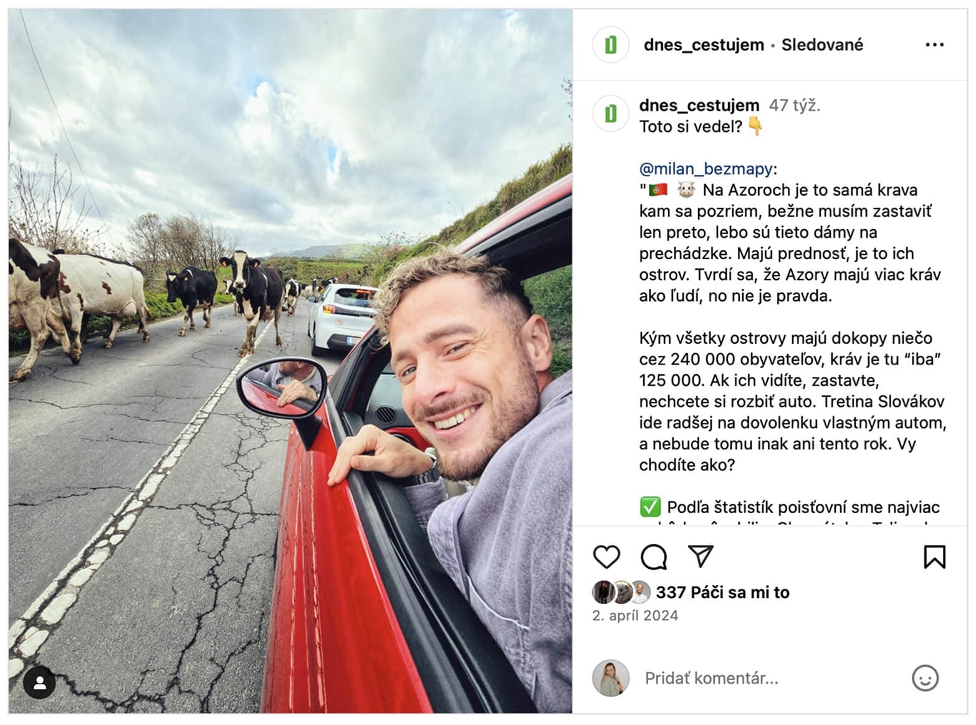Open the three-dots more options menu
Image resolution: width=976 pixels, height=725 pixels.
point(934,45)
